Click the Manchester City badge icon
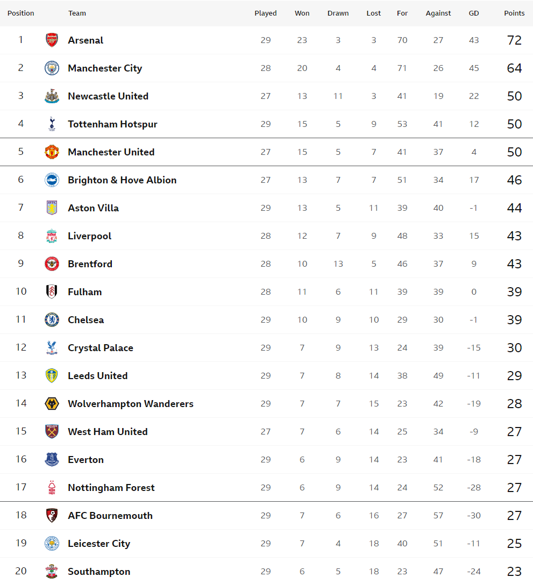 click(52, 68)
